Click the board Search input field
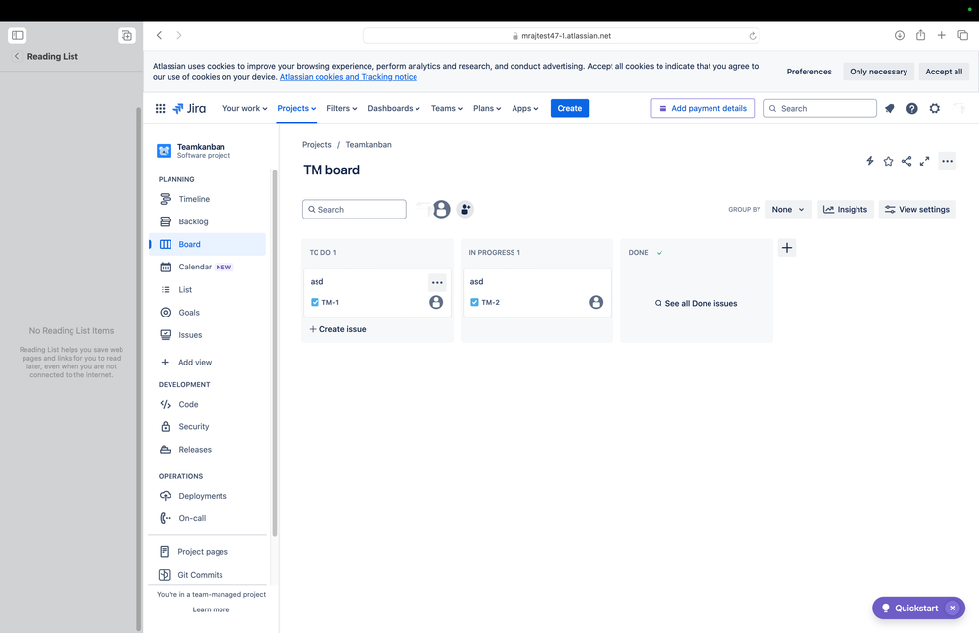Viewport: 979px width, 633px height. (x=354, y=209)
